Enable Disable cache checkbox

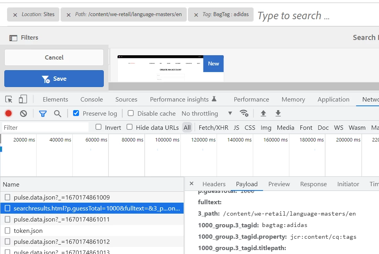coord(131,113)
